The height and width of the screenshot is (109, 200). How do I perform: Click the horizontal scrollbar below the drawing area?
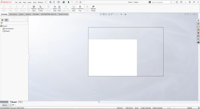coord(149,102)
